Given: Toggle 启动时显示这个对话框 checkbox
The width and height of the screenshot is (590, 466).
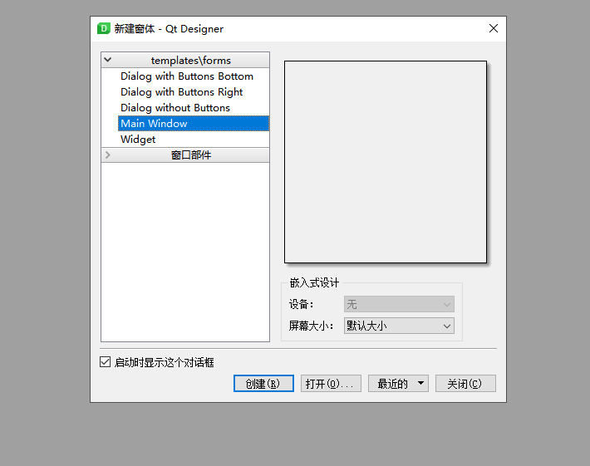Looking at the screenshot, I should coord(105,362).
